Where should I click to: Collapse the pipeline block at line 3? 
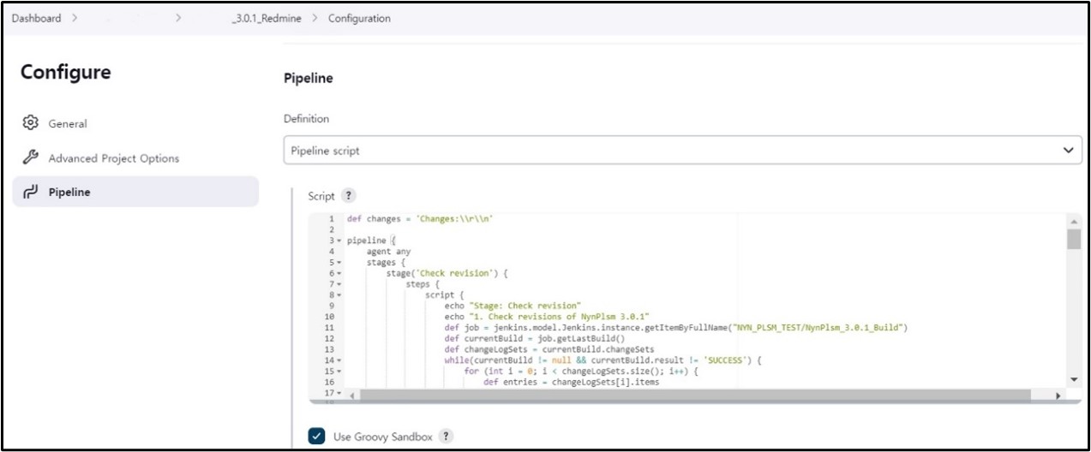[x=339, y=241]
